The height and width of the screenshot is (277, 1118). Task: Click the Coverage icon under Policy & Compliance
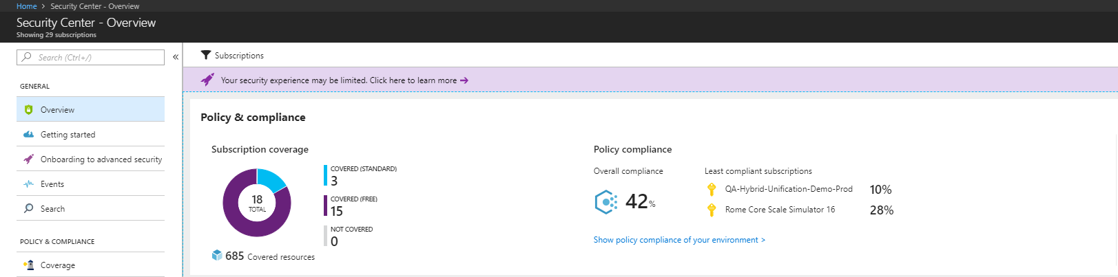(x=28, y=265)
